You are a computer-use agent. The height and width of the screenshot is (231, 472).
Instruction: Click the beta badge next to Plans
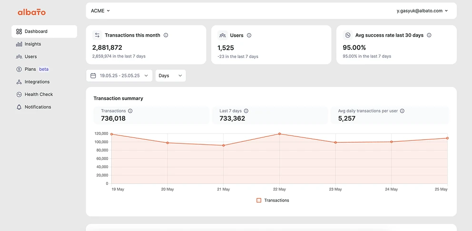(x=44, y=69)
